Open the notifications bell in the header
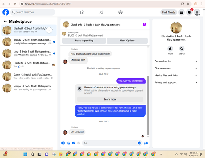The width and height of the screenshot is (205, 158). tap(189, 12)
